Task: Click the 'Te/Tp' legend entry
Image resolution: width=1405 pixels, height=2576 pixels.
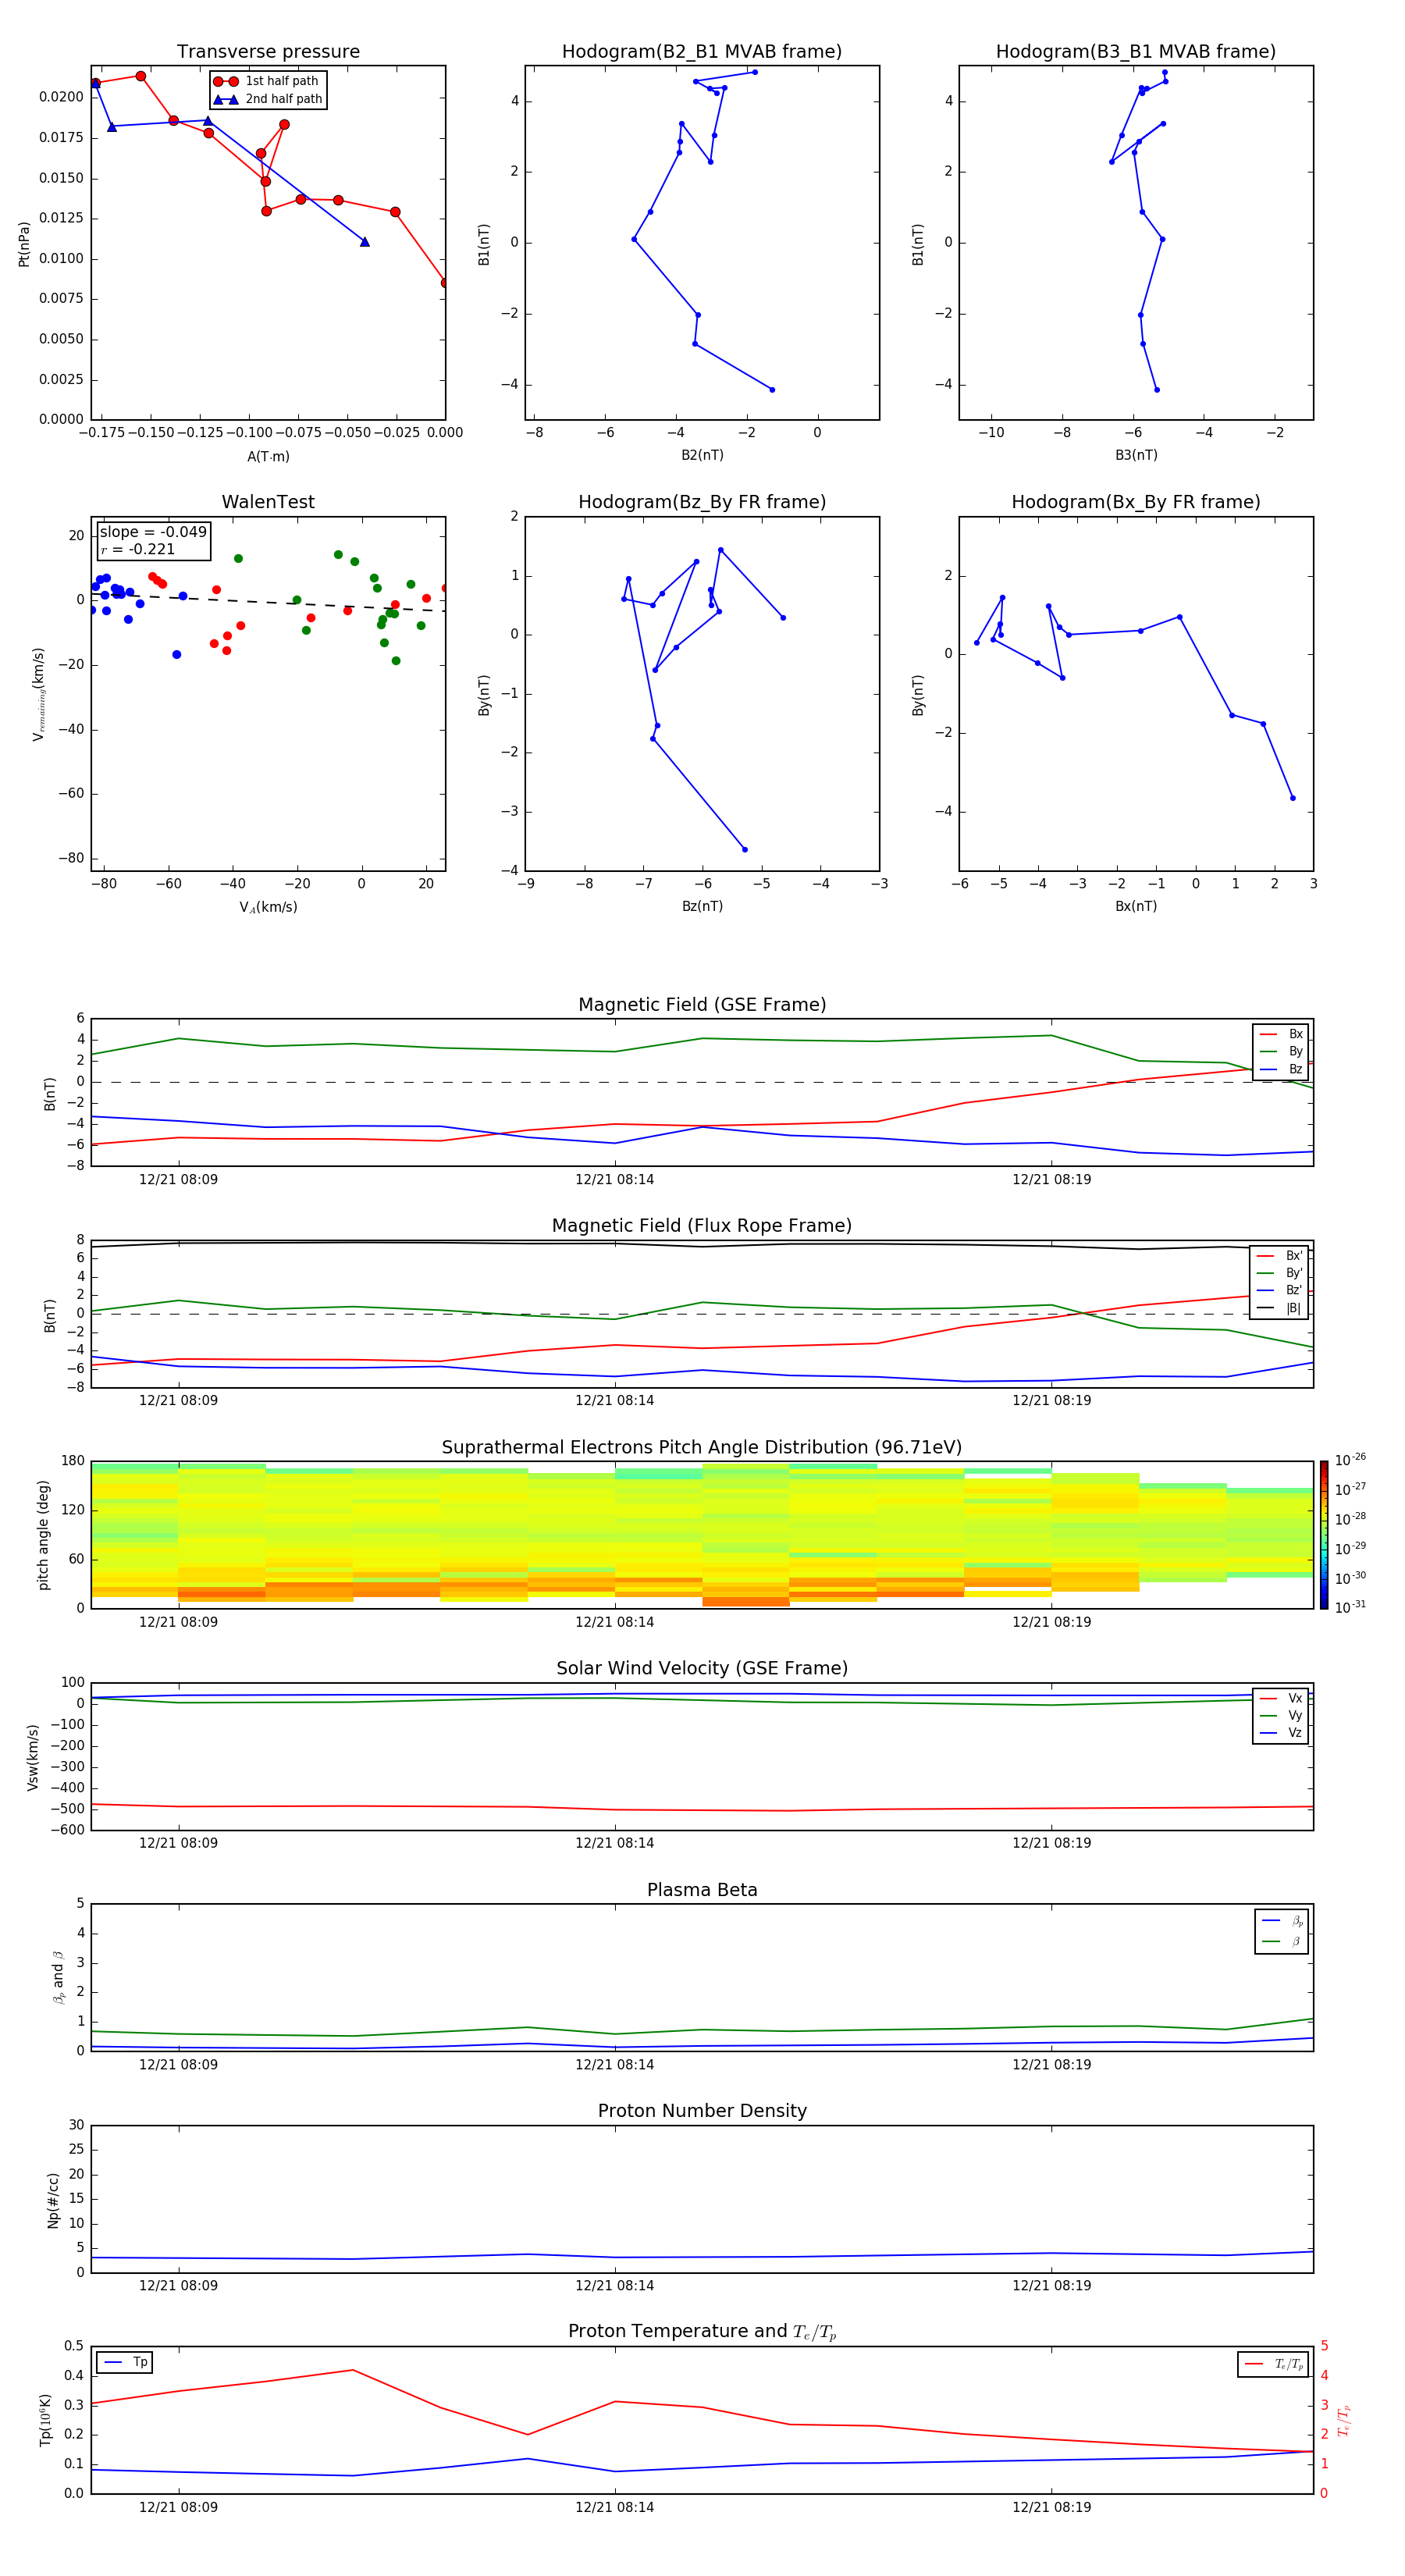Action: pos(1274,2364)
